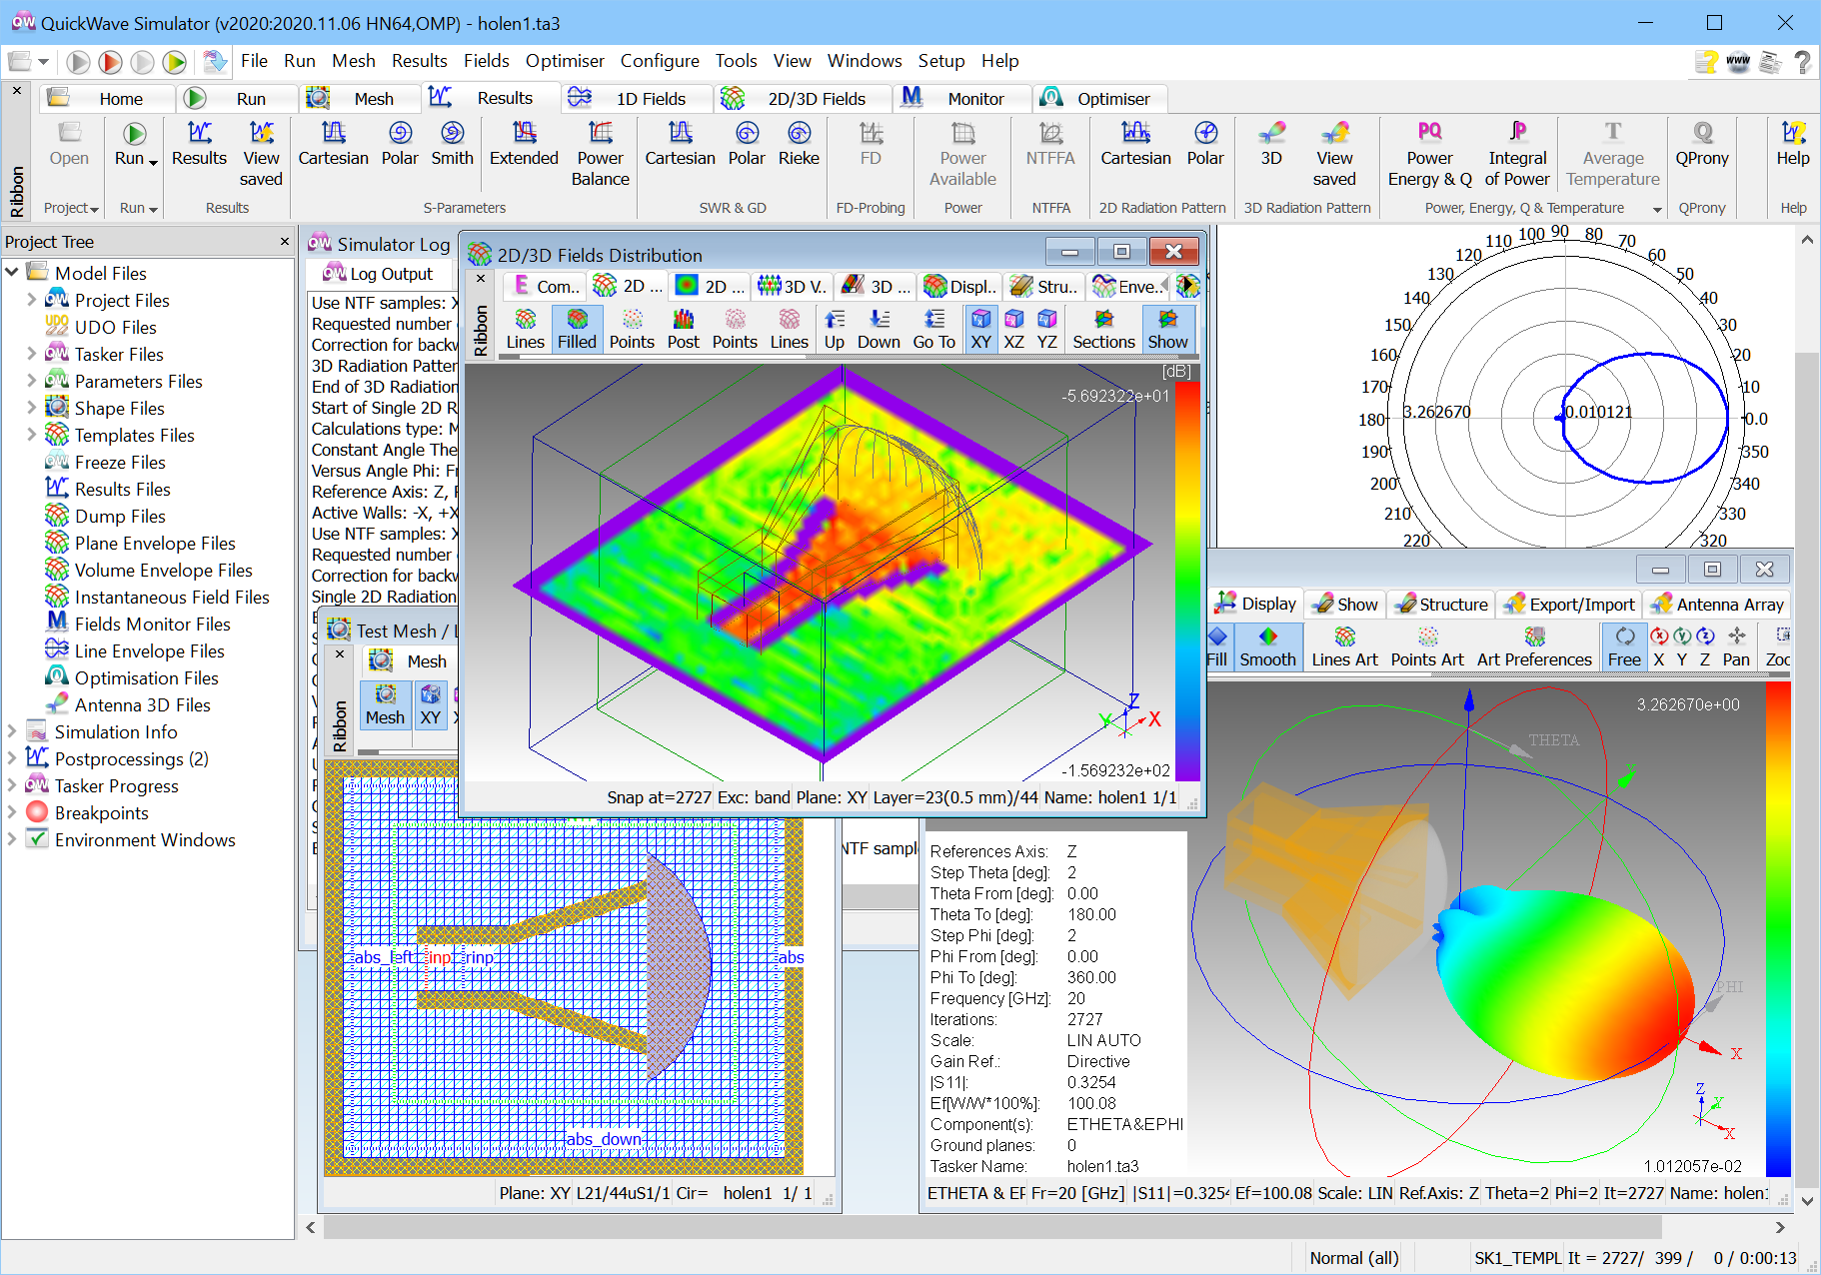The image size is (1821, 1275).
Task: Open the Run dropdown arrow in ribbon
Action: point(153,162)
